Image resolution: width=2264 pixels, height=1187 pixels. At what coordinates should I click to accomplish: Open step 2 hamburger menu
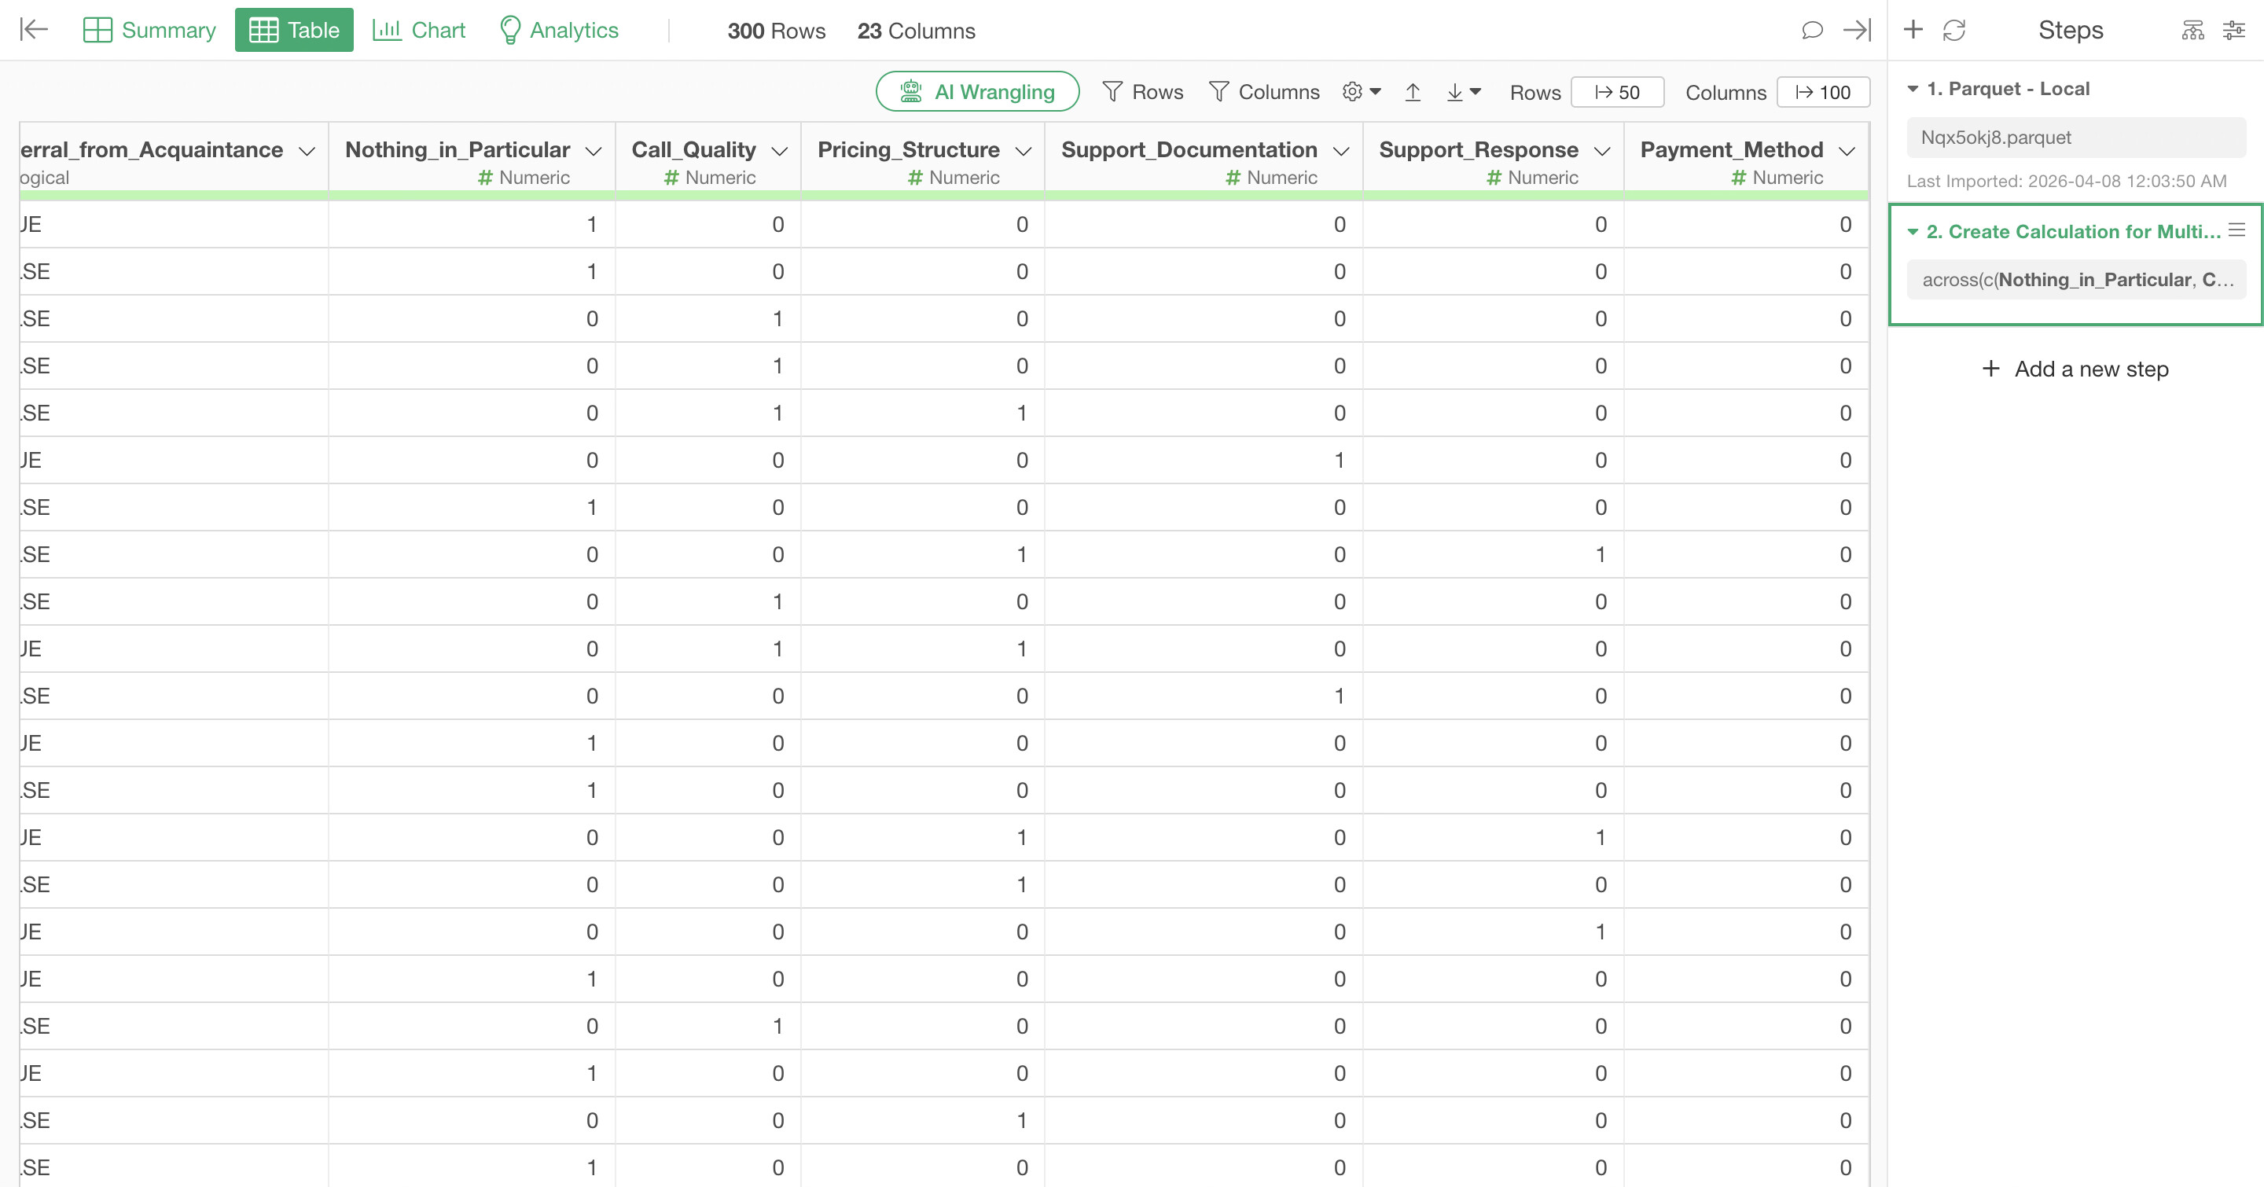coord(2236,230)
